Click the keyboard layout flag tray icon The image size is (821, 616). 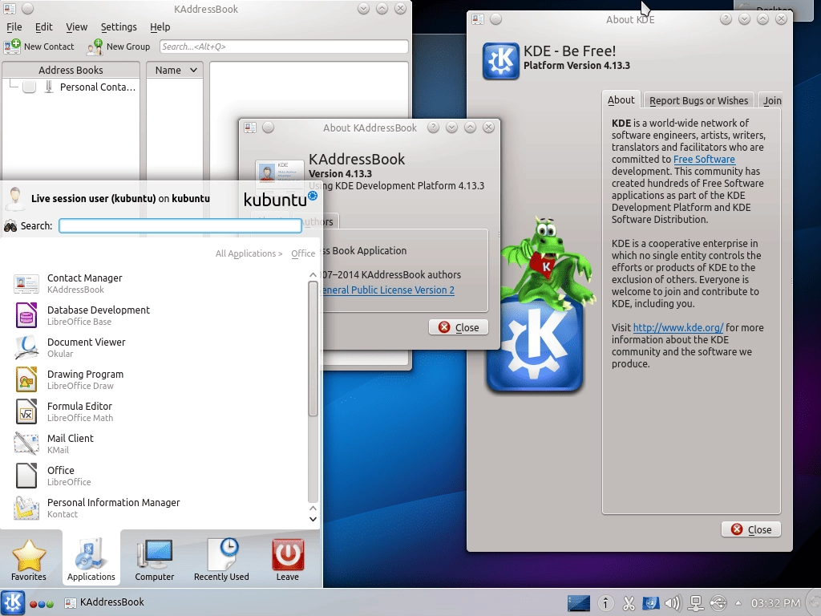pos(651,603)
